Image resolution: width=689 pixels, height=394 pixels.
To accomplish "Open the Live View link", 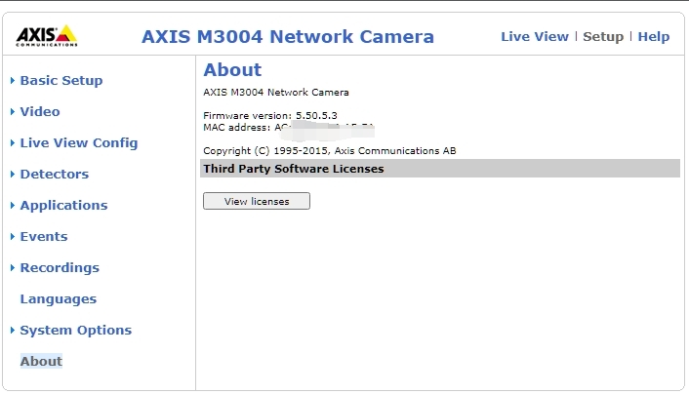I will (534, 36).
